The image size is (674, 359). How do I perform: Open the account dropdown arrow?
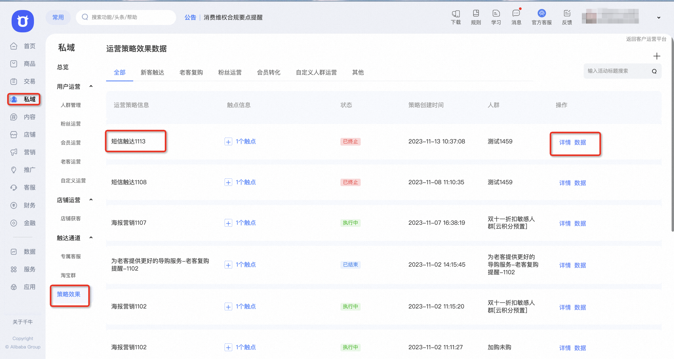click(659, 18)
